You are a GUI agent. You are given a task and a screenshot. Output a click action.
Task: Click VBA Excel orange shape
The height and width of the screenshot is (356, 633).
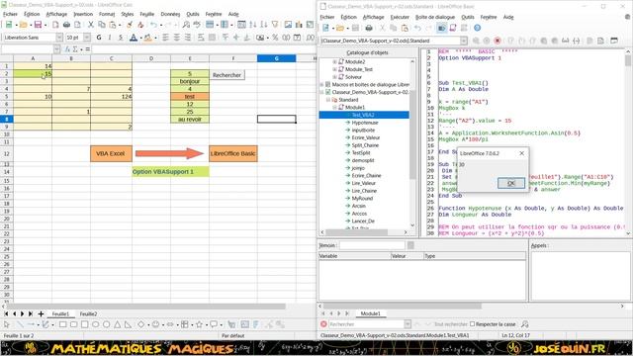(x=111, y=154)
